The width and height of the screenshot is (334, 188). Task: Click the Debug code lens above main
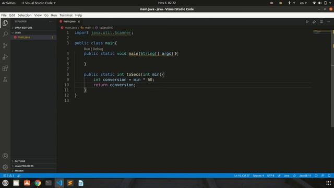click(98, 49)
